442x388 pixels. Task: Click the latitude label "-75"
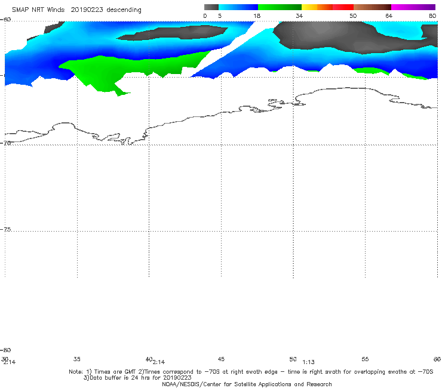(5, 229)
